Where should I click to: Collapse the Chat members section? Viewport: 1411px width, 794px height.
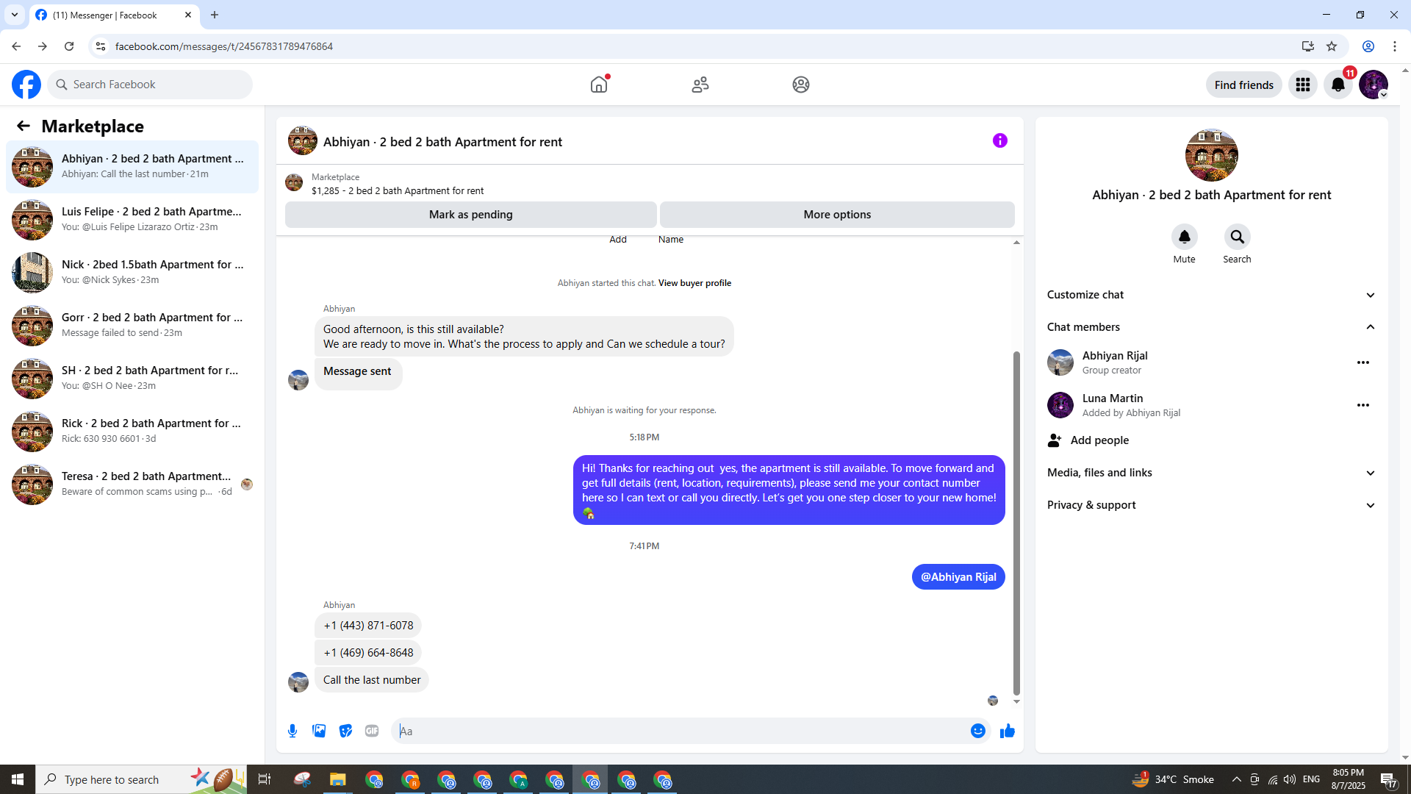click(x=1212, y=327)
